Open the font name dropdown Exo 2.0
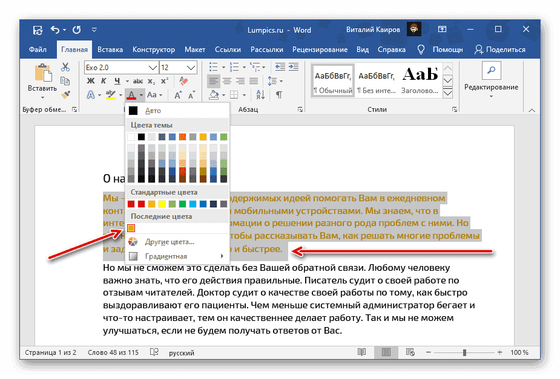Screen dimensions: 560x379 click(151, 67)
